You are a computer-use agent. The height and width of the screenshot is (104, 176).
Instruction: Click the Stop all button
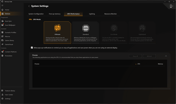click(x=135, y=56)
